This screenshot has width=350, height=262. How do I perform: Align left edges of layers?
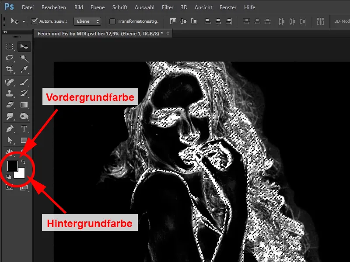pyautogui.click(x=207, y=21)
